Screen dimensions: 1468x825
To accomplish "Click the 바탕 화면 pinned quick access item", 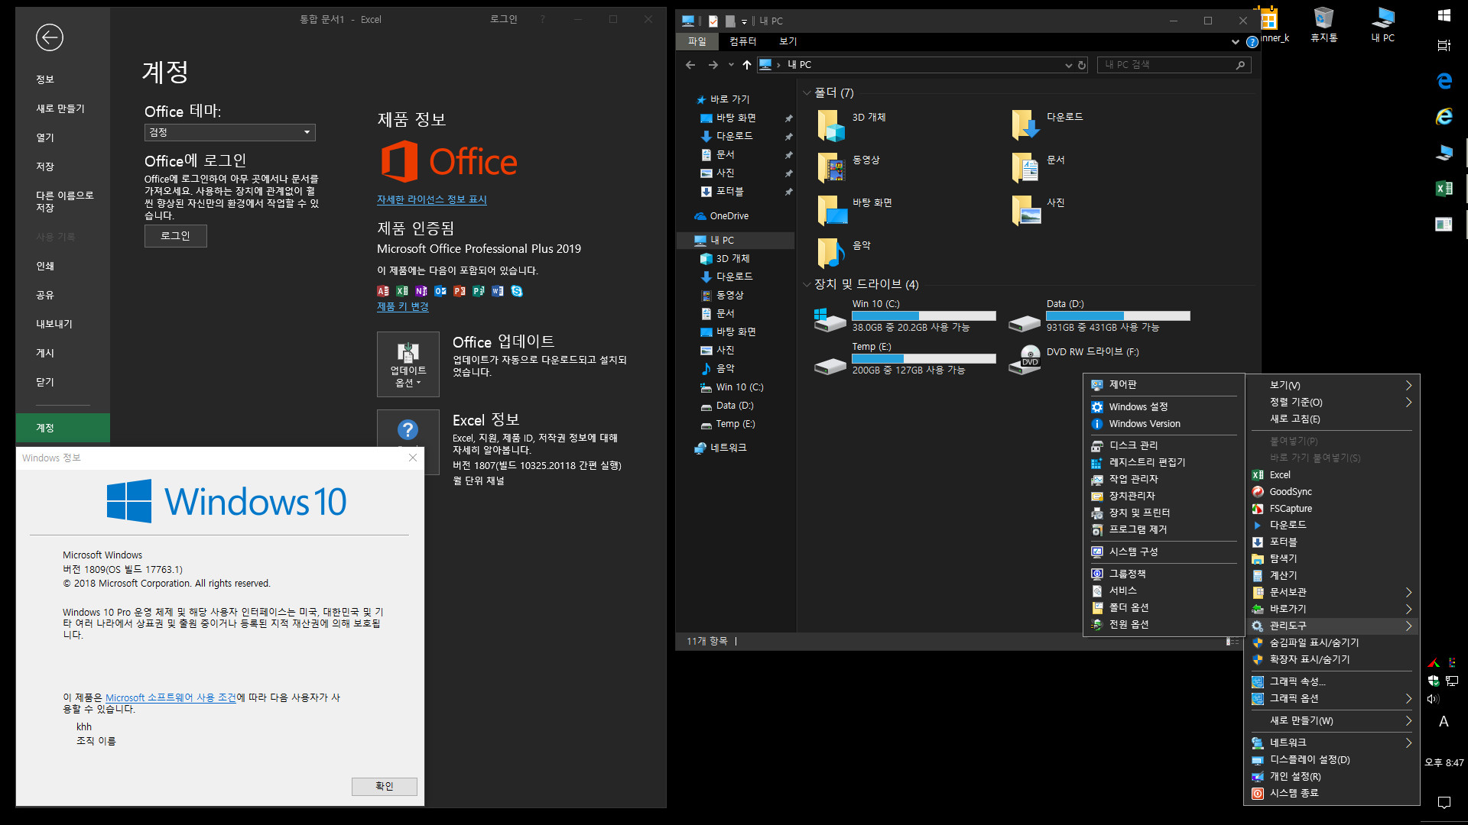I will (x=736, y=118).
